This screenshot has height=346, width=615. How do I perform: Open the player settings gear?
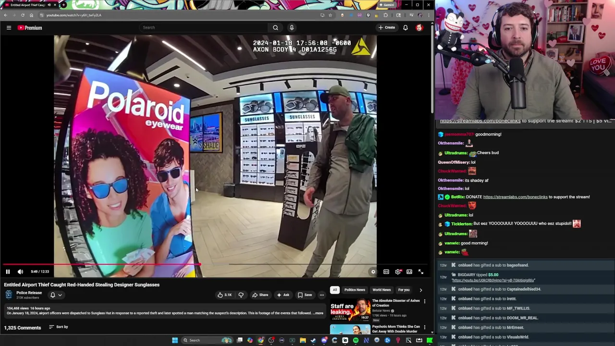pyautogui.click(x=398, y=272)
